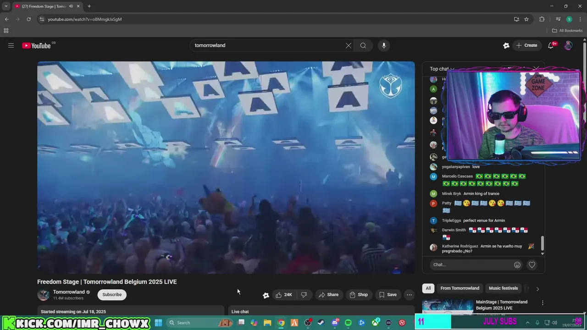The height and width of the screenshot is (330, 587).
Task: Click the Windows taskbar search box
Action: pyautogui.click(x=200, y=323)
